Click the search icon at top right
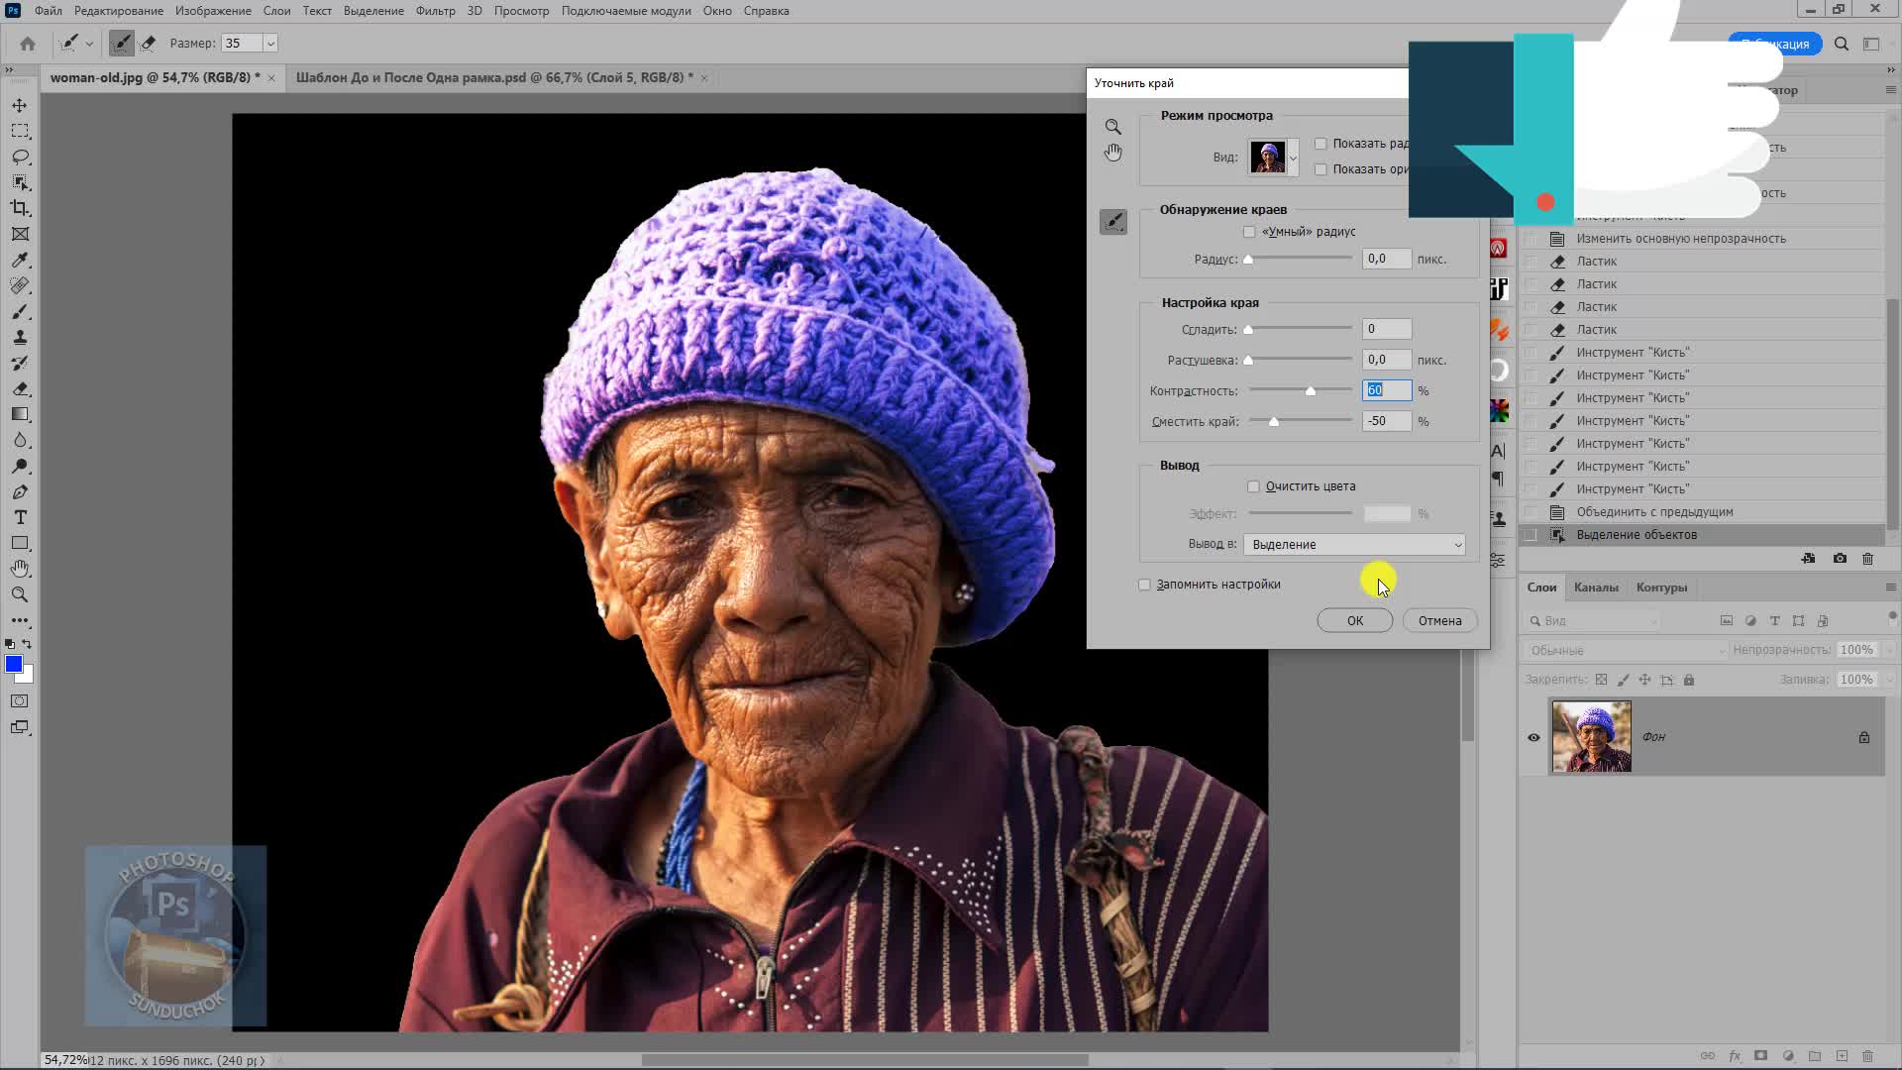This screenshot has width=1902, height=1070. (1842, 44)
